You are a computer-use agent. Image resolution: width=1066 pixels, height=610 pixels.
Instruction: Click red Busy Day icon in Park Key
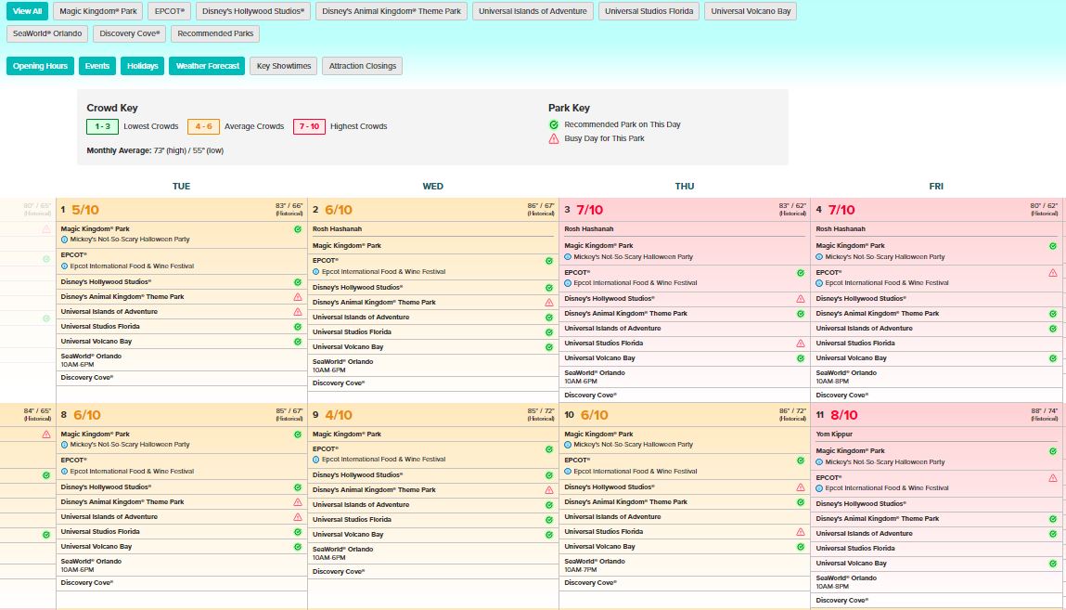point(554,138)
